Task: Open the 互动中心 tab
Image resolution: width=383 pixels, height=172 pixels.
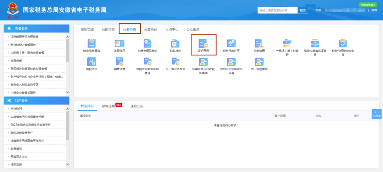Action: tap(172, 29)
